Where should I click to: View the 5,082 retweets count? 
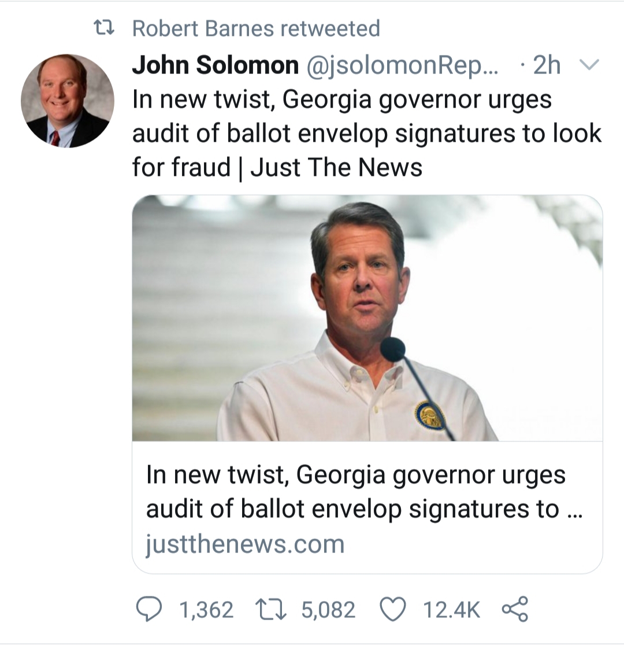point(328,610)
